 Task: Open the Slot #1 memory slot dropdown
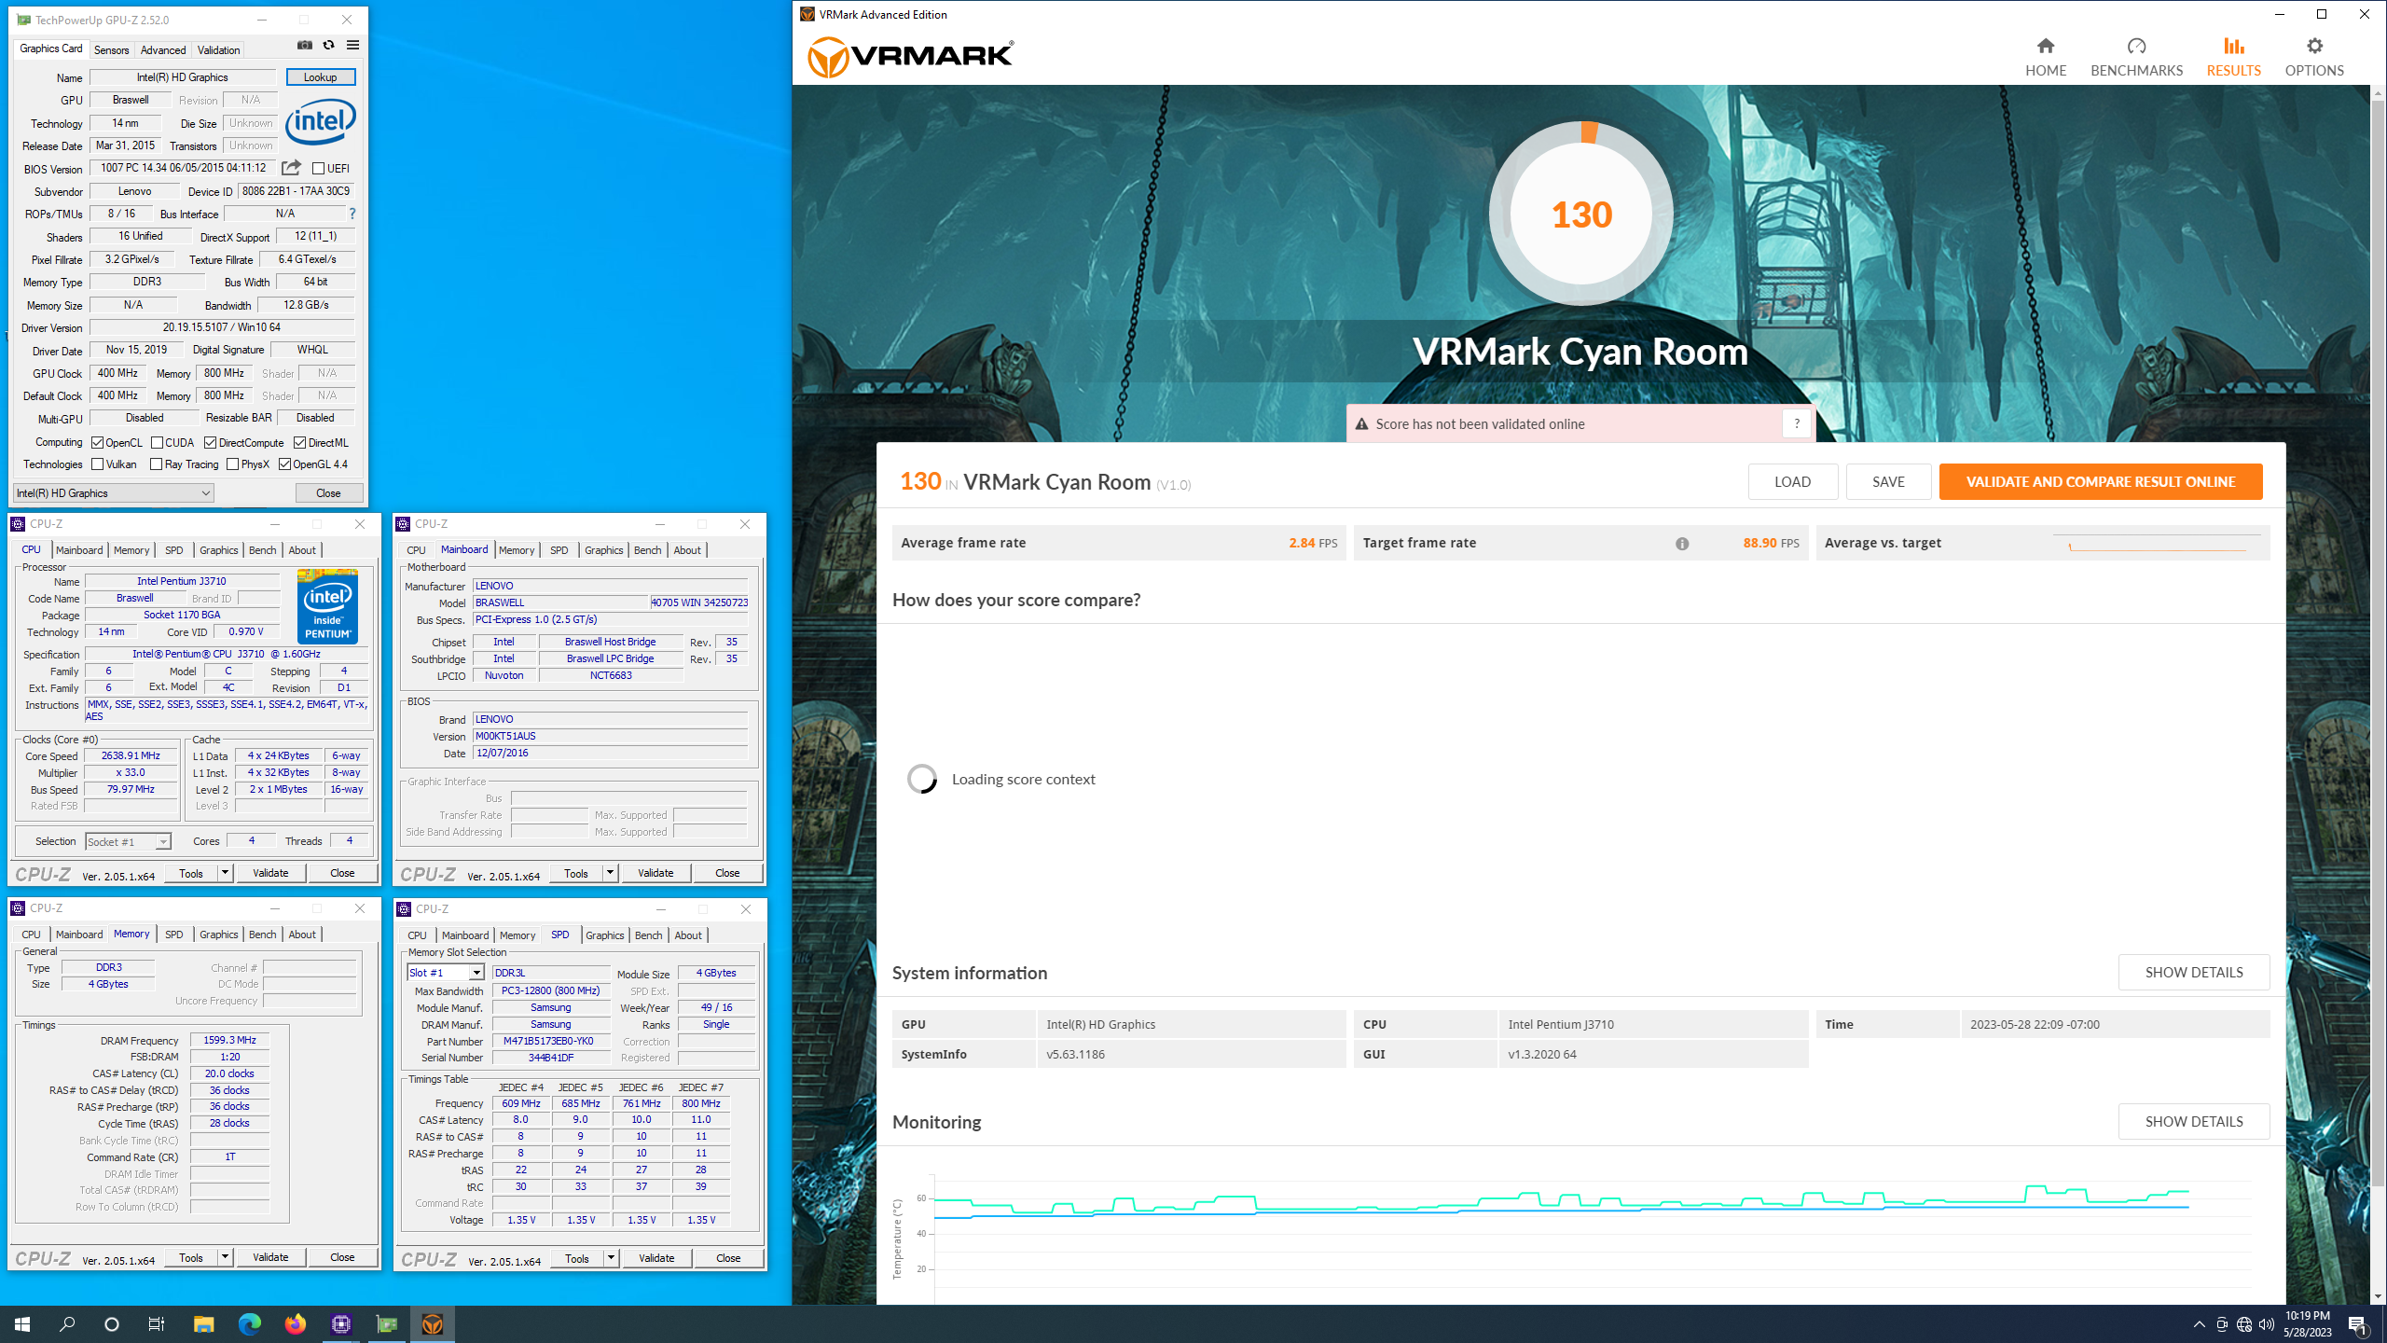point(446,973)
